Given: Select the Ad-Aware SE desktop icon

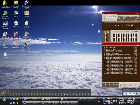Looking at the screenshot, I should [x=16, y=35].
